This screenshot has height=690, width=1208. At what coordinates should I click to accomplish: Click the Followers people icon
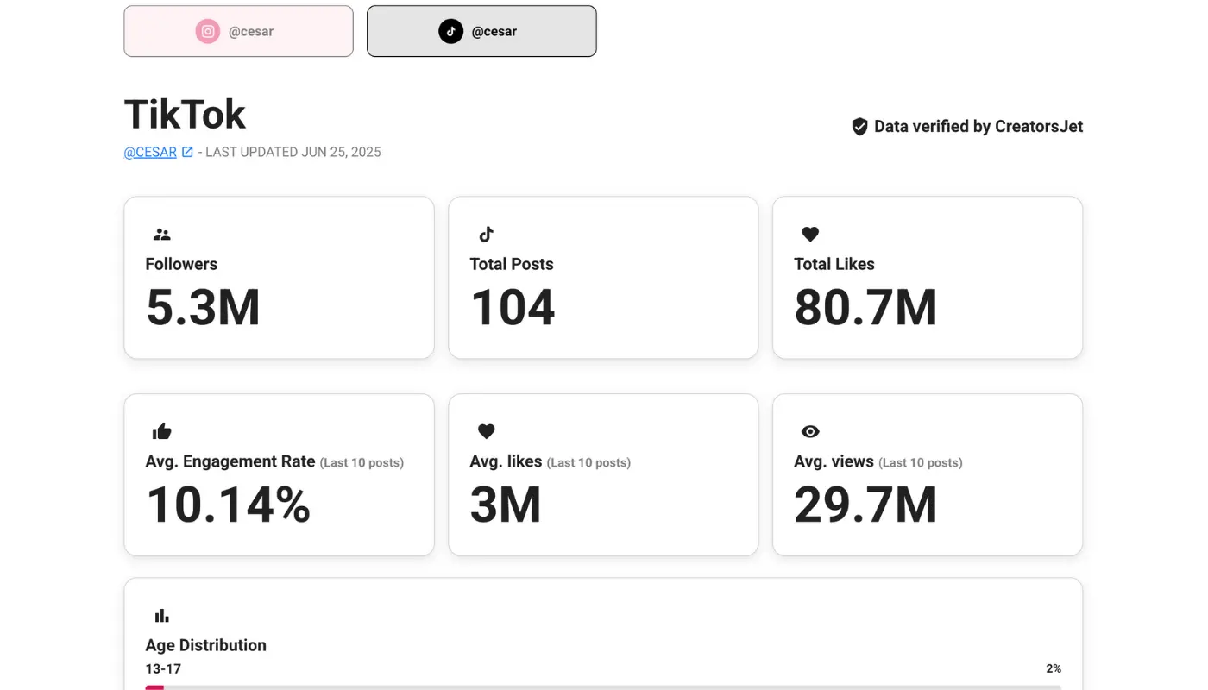pos(162,234)
